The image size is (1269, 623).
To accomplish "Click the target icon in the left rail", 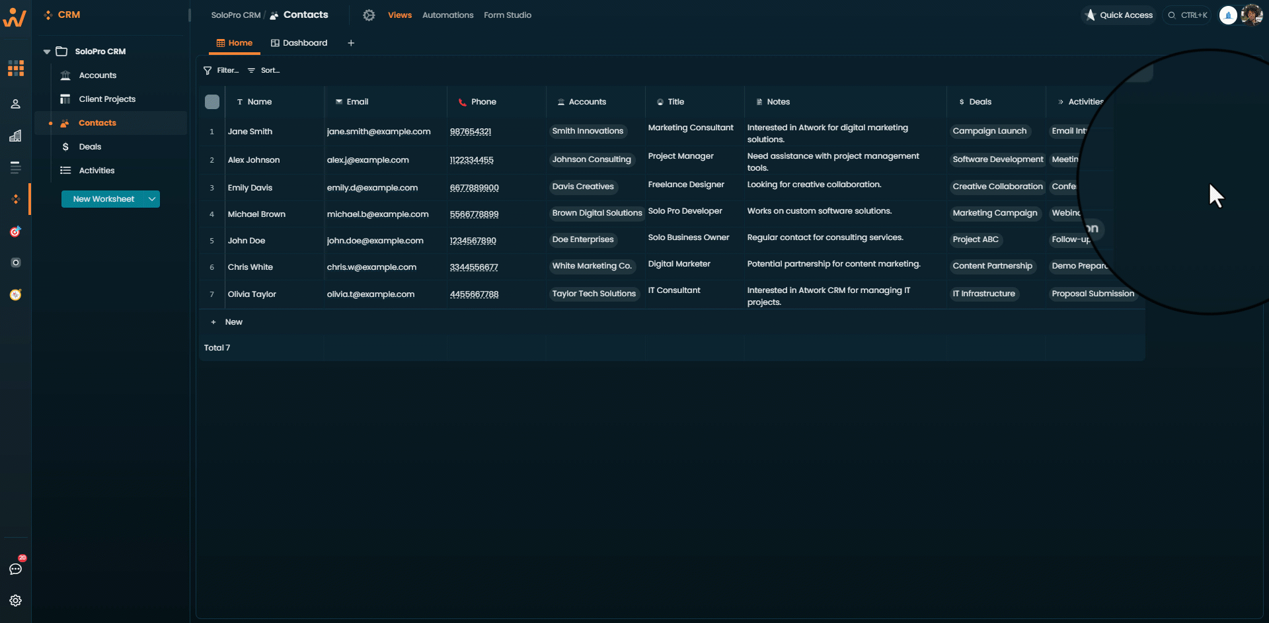I will 16,231.
